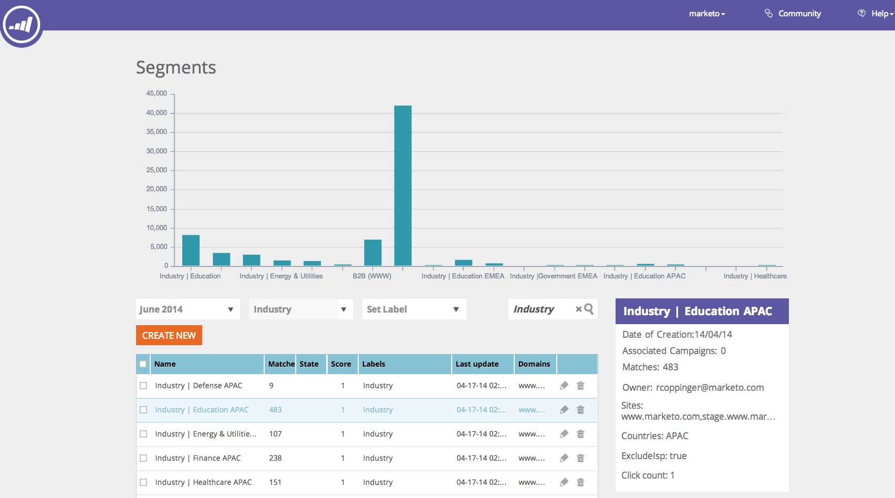Open the June 2014 date dropdown
This screenshot has width=895, height=498.
pyautogui.click(x=188, y=309)
